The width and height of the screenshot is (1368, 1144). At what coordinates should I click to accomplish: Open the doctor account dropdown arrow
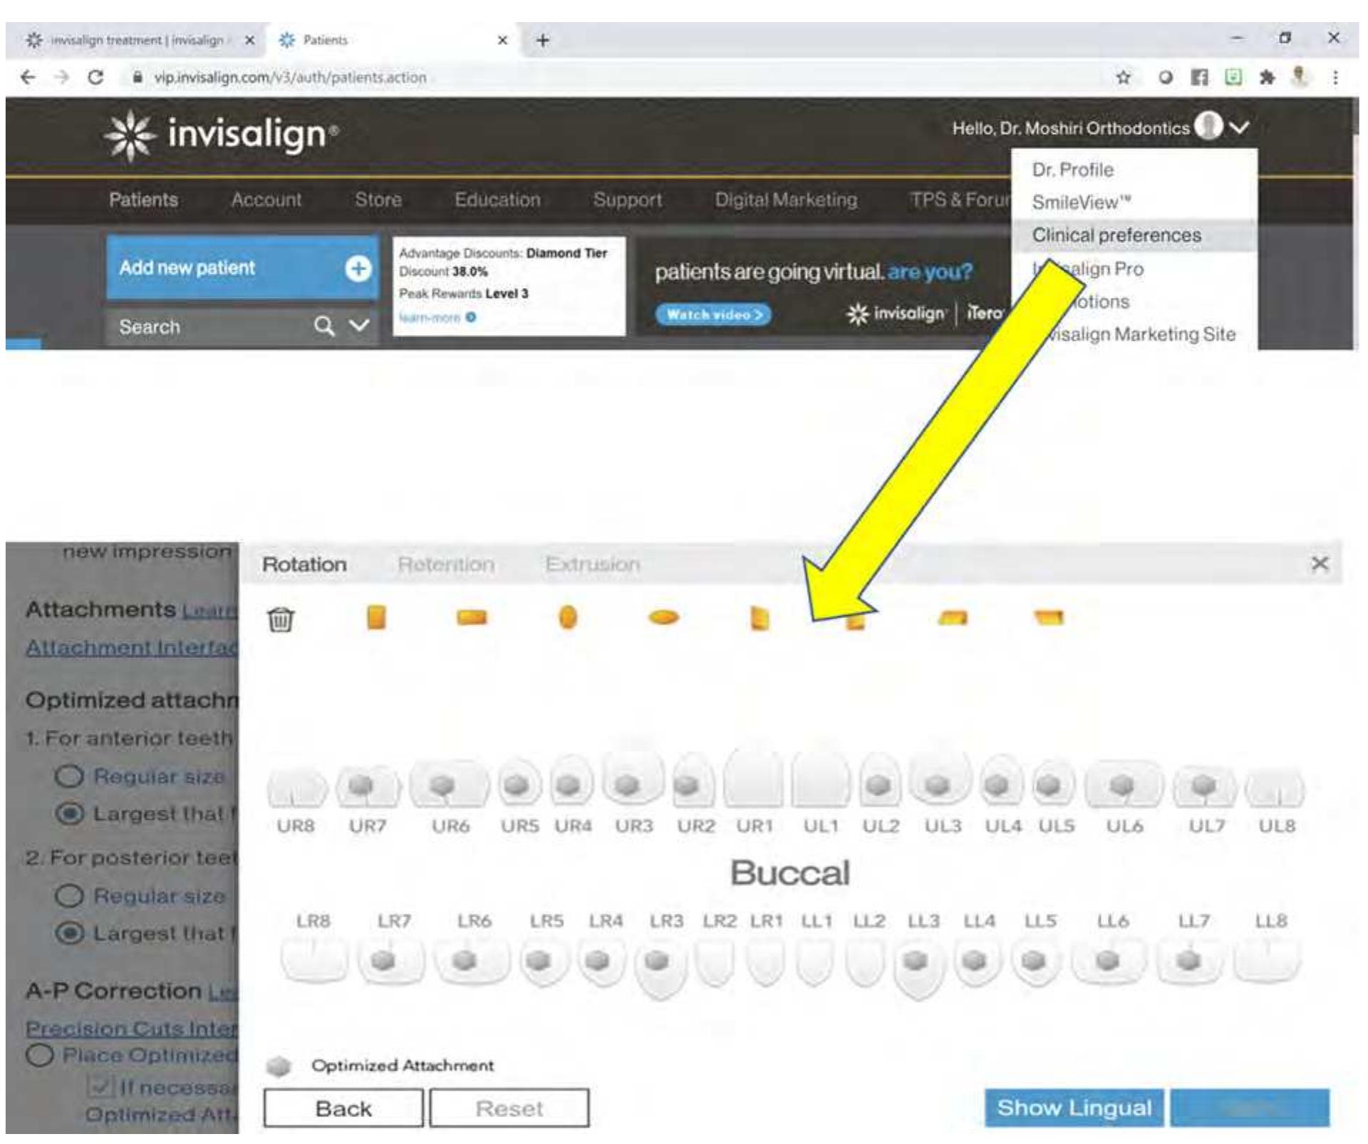pos(1240,128)
